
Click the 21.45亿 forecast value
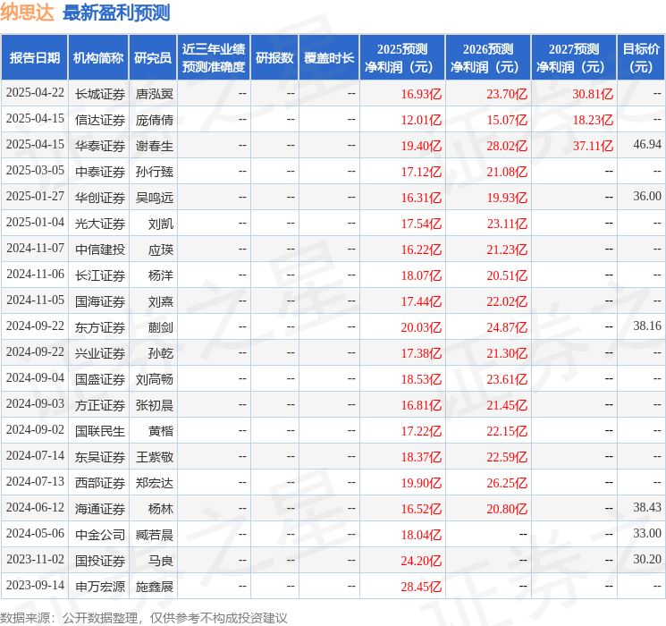507,405
